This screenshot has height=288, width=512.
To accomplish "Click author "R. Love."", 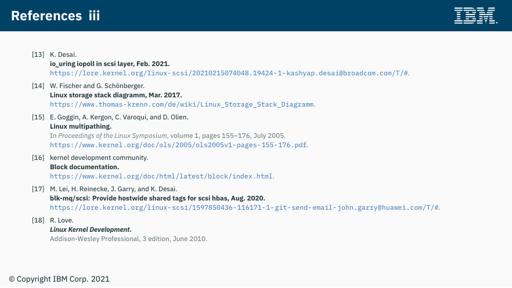I will click(x=62, y=220).
